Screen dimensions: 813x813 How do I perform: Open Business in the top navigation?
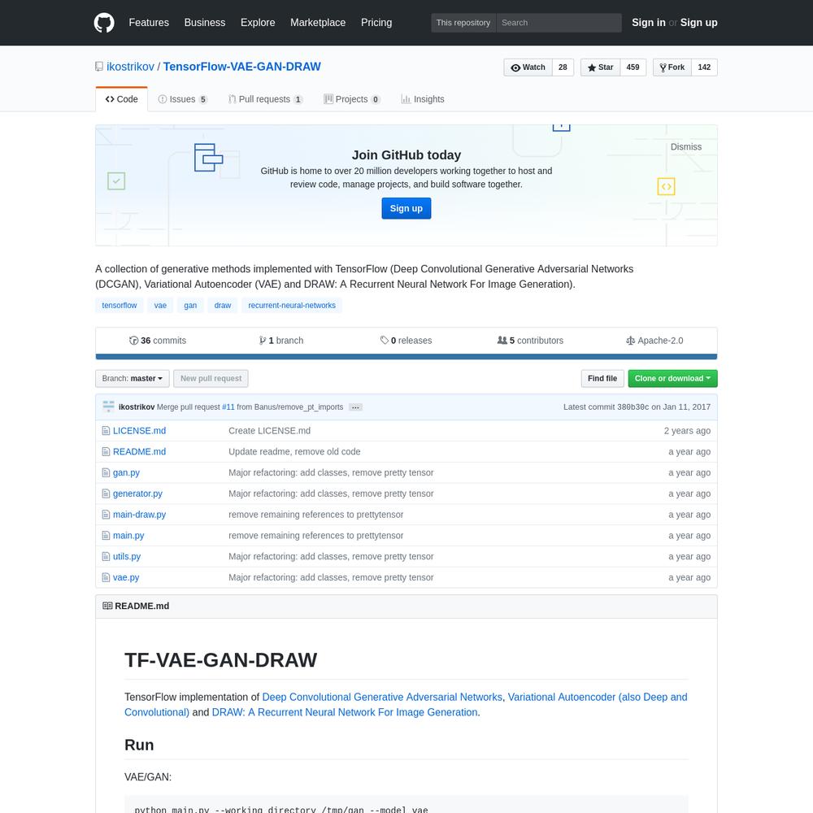pos(205,23)
